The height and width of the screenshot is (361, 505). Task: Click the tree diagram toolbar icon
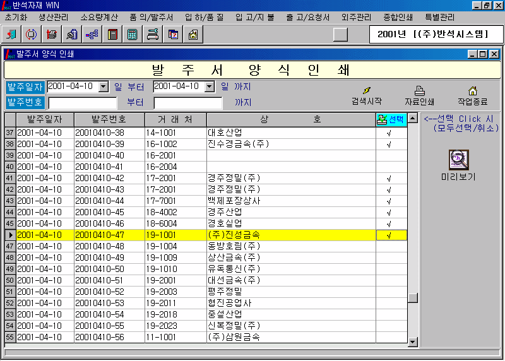click(x=92, y=35)
